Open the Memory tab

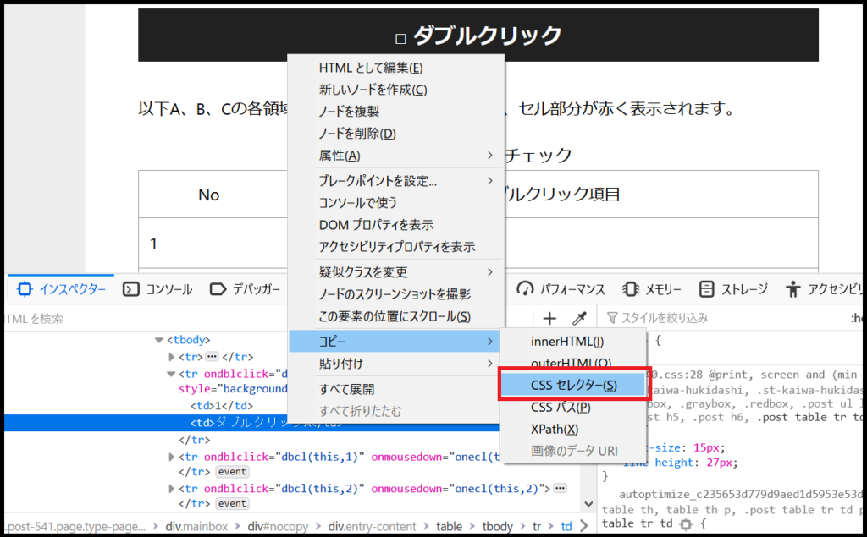pyautogui.click(x=652, y=289)
